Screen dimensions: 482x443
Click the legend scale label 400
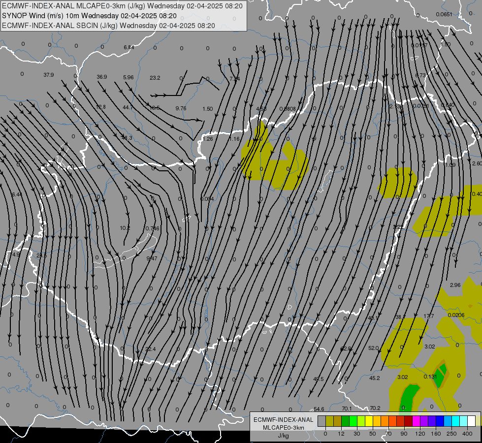point(467,434)
